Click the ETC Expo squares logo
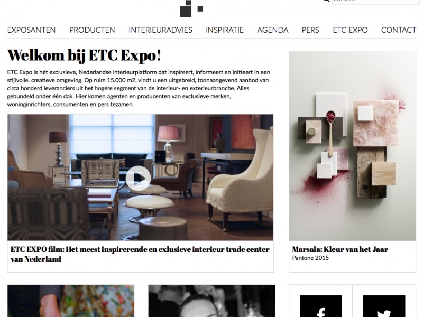 pos(191,8)
